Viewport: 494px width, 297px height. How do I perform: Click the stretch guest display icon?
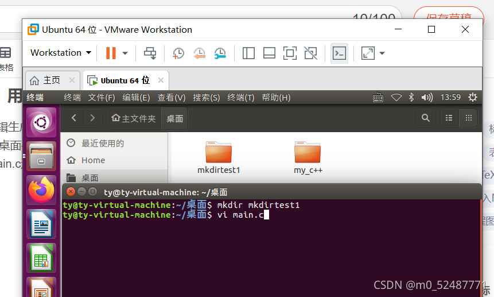(368, 53)
